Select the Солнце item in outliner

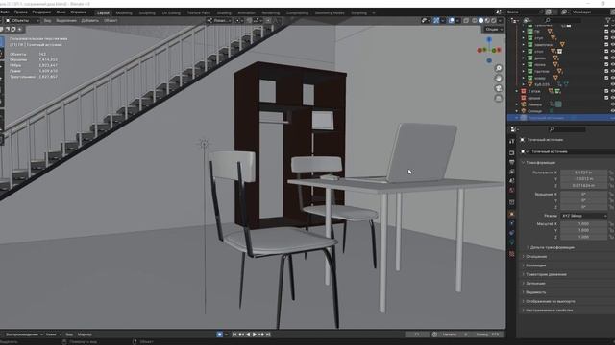(x=534, y=111)
